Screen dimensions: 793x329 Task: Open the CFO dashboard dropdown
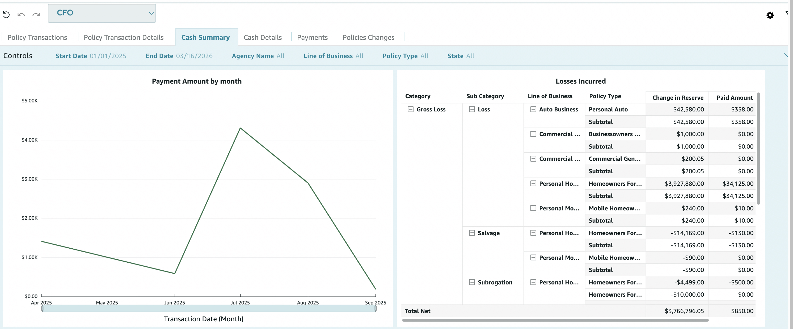[102, 13]
